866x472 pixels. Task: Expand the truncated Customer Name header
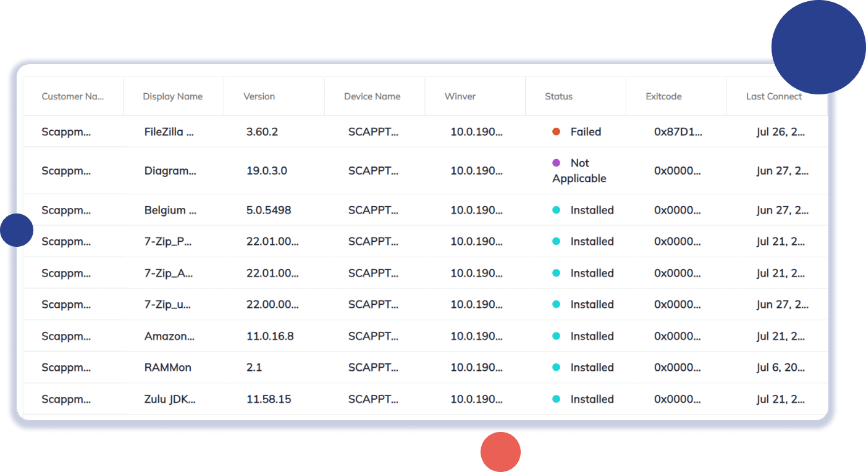coord(73,96)
